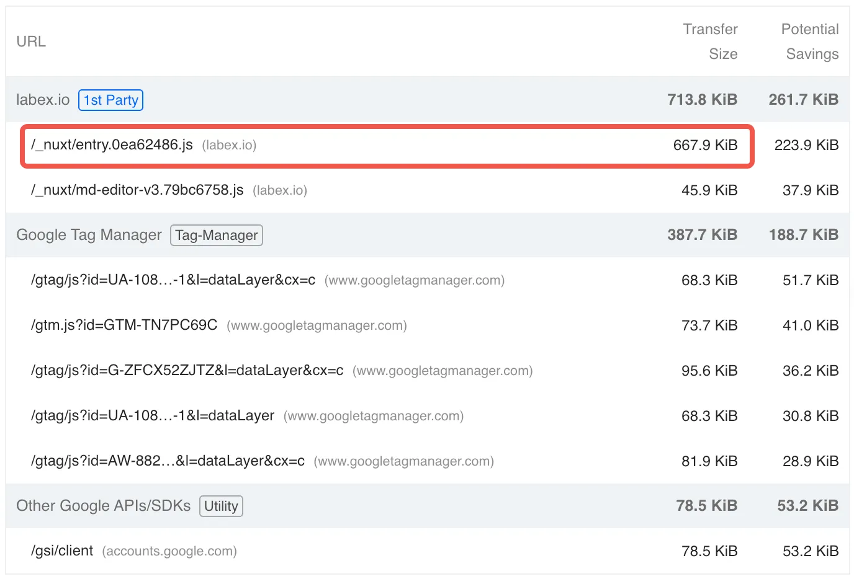854x579 pixels.
Task: Click the Transfer Size column header
Action: tap(710, 42)
